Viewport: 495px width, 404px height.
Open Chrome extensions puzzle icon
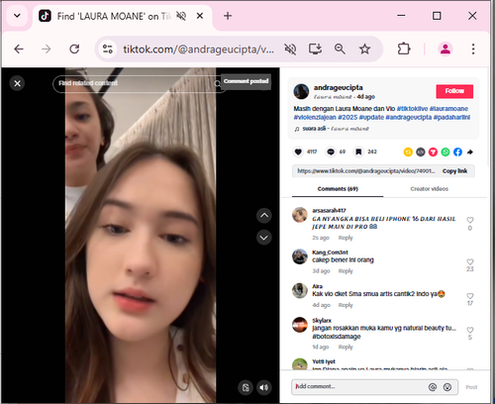(x=404, y=50)
